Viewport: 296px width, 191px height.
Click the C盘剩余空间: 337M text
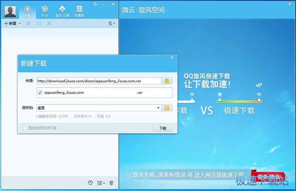click(x=52, y=116)
